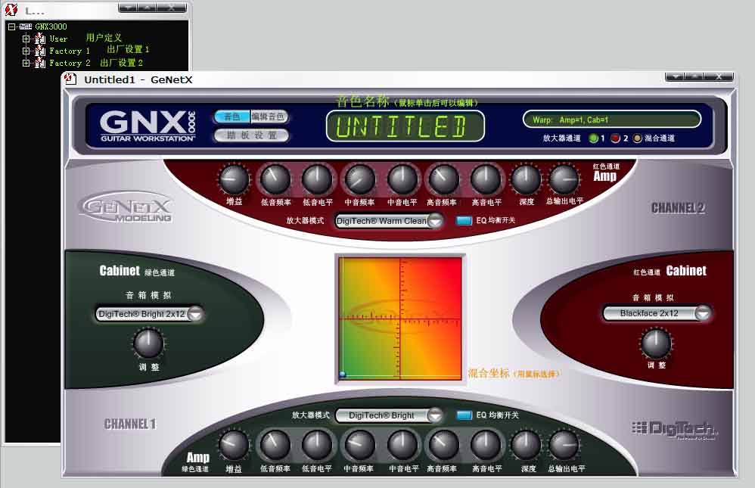Click red channel 低音频率 knob

coord(275,179)
